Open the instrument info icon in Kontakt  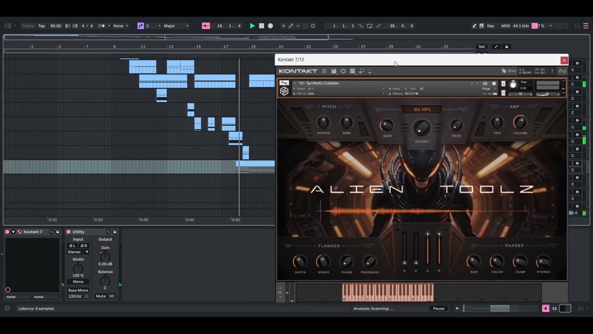[x=494, y=83]
